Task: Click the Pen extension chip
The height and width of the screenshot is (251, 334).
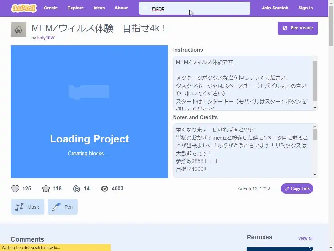Action: (63, 207)
